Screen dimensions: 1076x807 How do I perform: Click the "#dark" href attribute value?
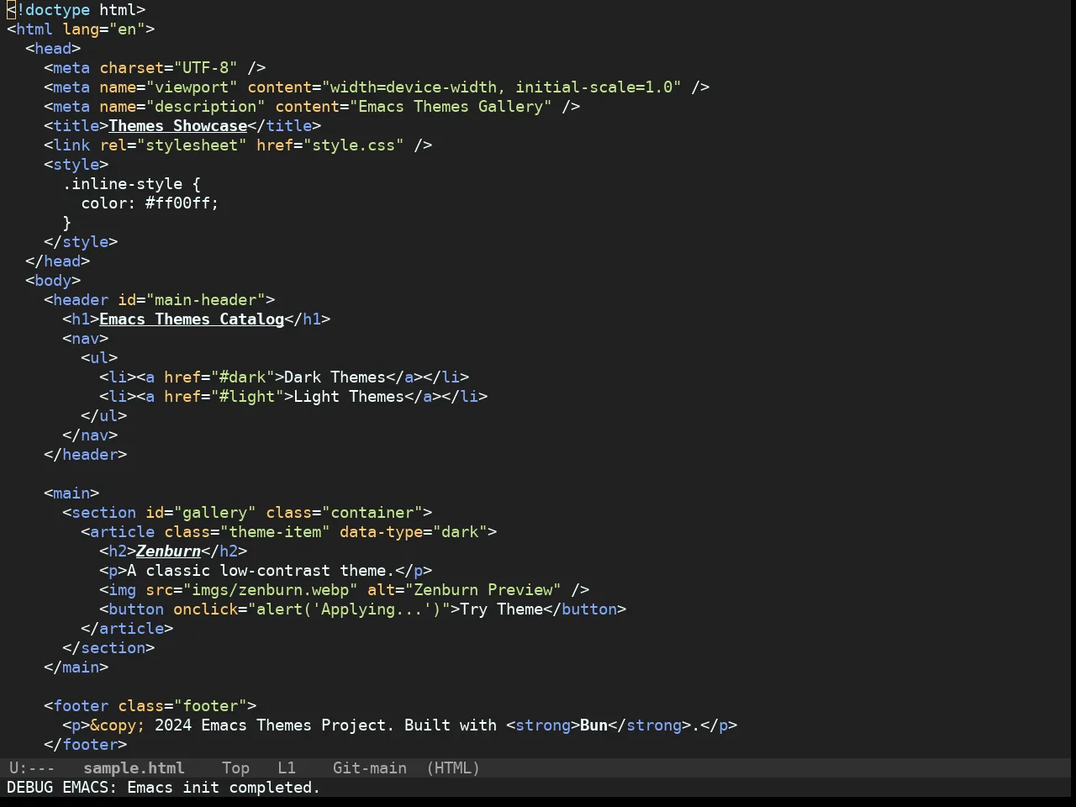pos(242,377)
